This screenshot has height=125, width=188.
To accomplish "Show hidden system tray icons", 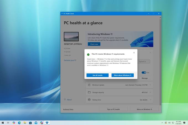I will (162, 123).
